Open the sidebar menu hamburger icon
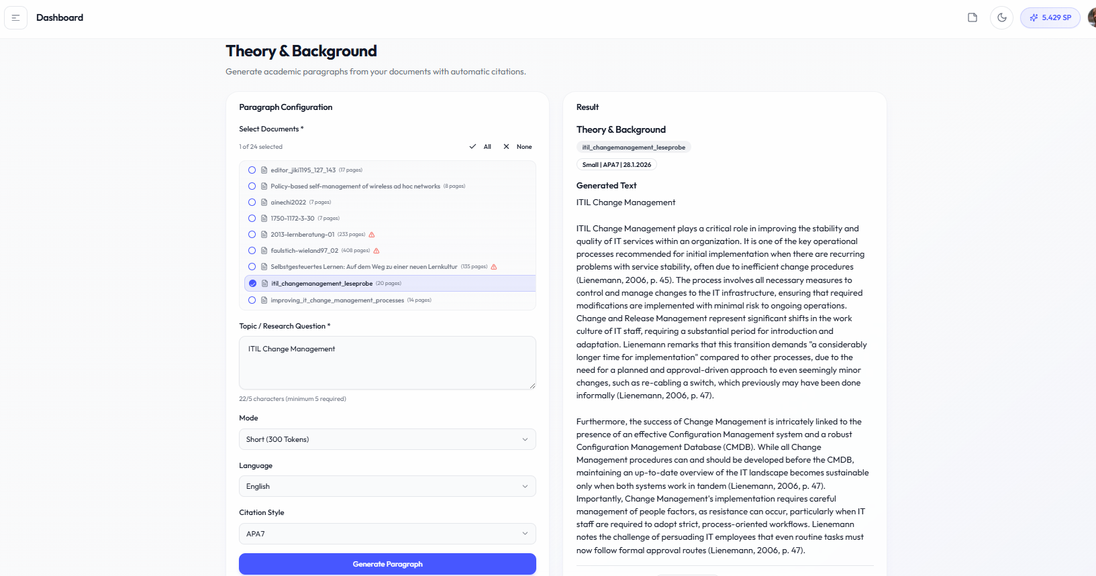This screenshot has width=1096, height=576. pos(15,17)
